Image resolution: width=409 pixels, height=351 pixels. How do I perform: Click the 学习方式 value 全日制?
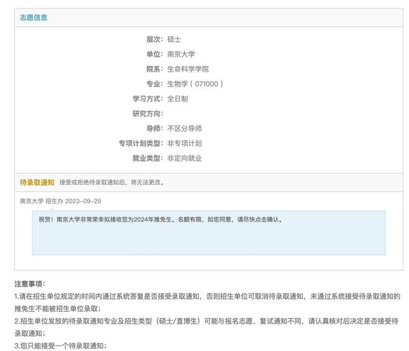click(x=177, y=99)
